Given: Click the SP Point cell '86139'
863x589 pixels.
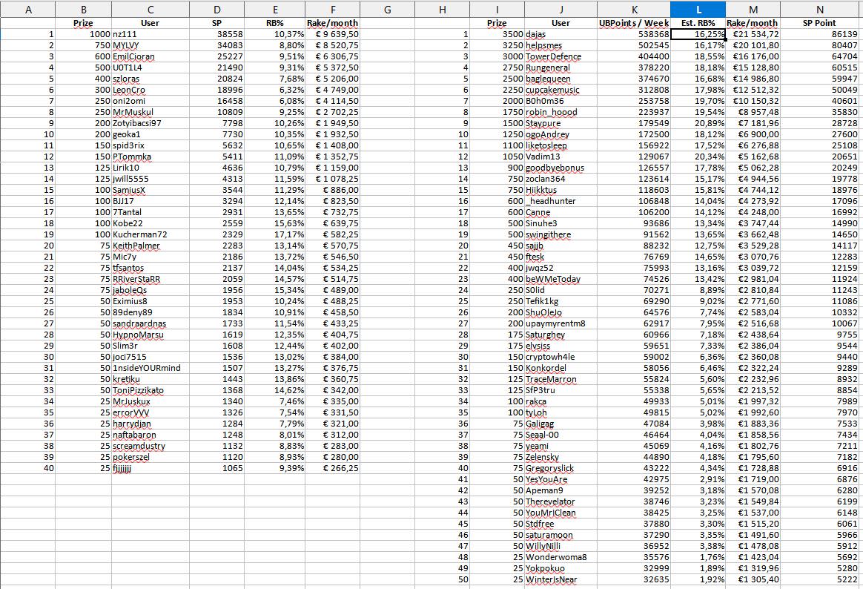Looking at the screenshot, I should (x=819, y=34).
